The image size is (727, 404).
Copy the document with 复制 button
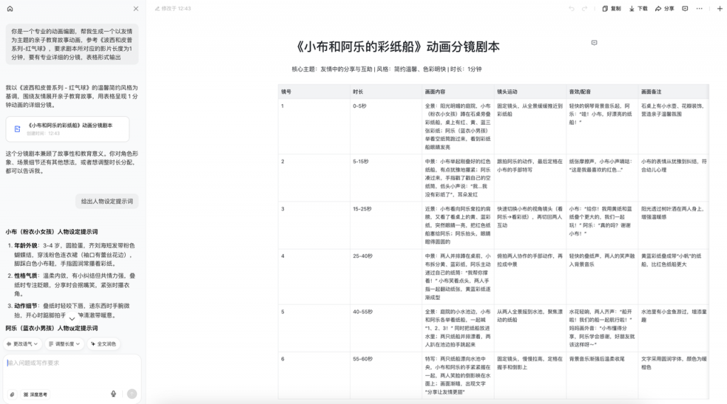611,9
